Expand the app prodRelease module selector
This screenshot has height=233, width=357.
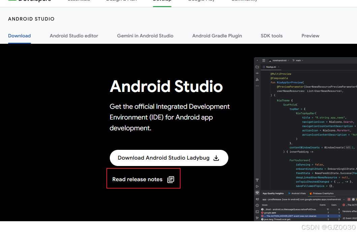(303, 200)
